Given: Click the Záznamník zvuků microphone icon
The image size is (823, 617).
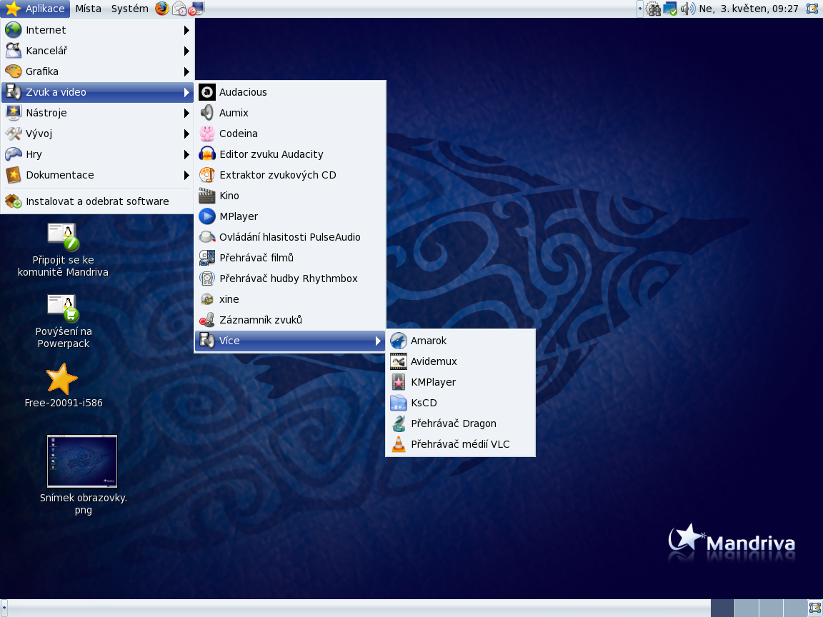Looking at the screenshot, I should [x=206, y=320].
